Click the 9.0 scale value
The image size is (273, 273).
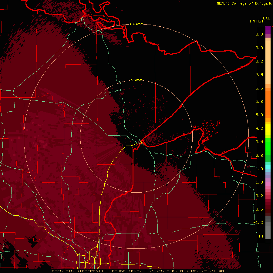click(259, 48)
